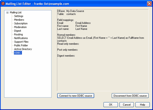Select the Routing tree item
This screenshot has height=110, width=153.
click(18, 35)
